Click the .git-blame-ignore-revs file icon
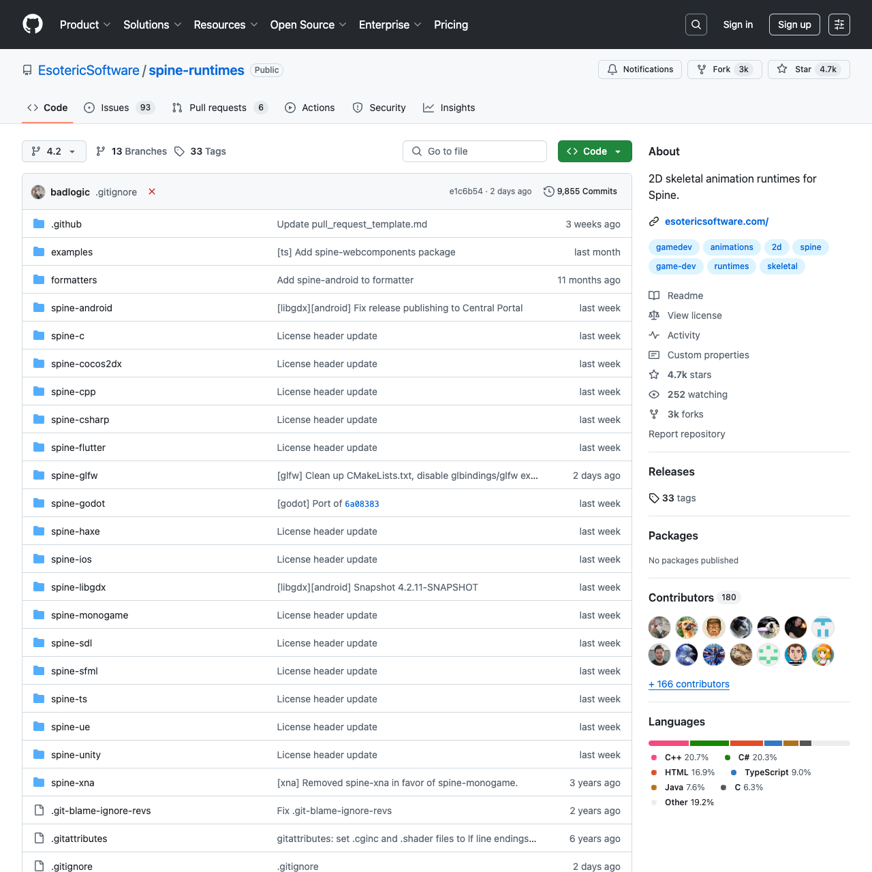The image size is (872, 872). click(x=39, y=811)
